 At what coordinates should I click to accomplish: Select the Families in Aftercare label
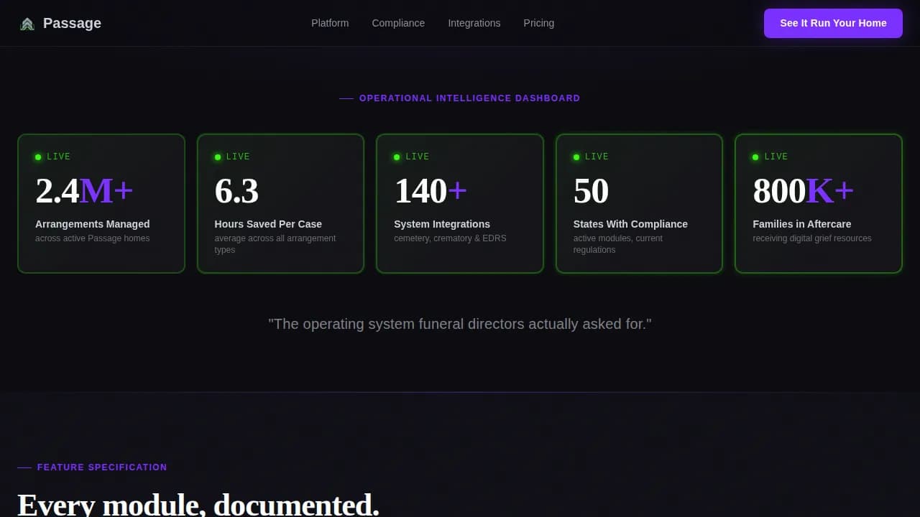802,224
